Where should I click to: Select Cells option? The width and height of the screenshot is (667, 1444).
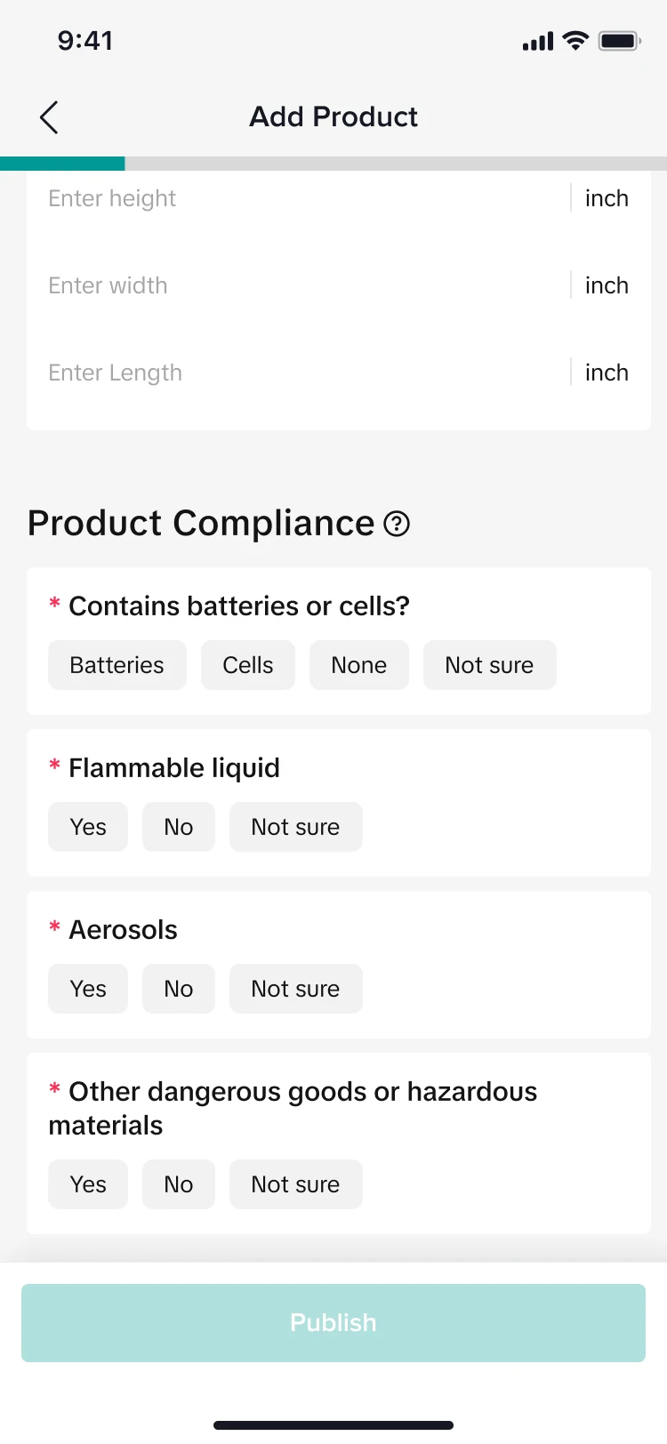pos(248,665)
